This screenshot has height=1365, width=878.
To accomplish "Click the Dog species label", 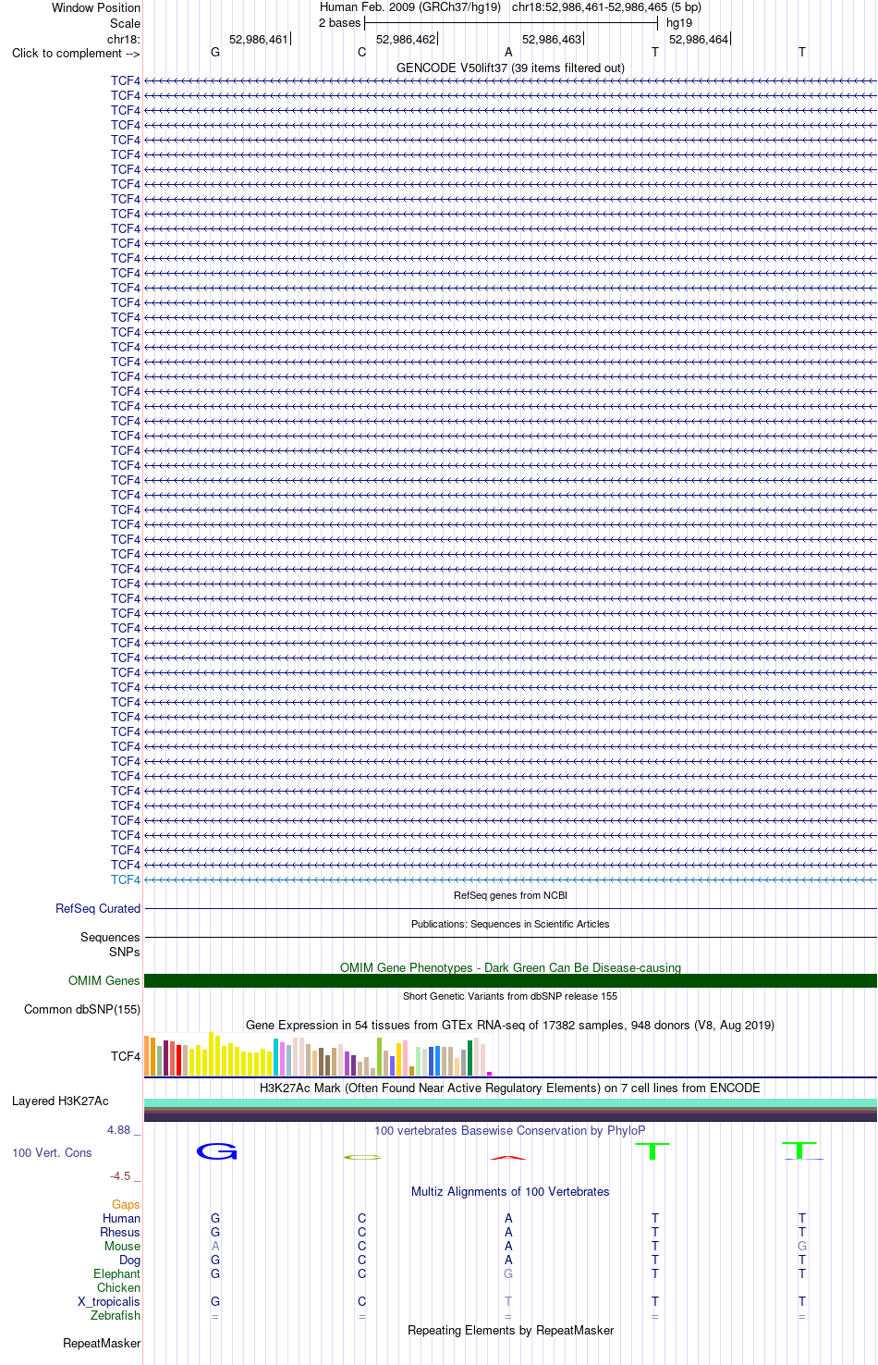I will [x=129, y=1260].
